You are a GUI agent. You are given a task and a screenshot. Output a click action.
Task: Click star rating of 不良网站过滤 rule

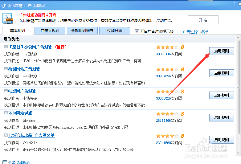point(167,114)
